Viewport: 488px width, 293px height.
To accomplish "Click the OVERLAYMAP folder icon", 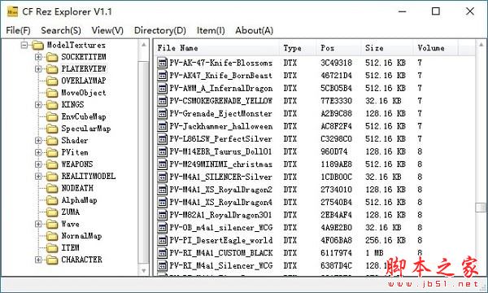I will [52, 81].
